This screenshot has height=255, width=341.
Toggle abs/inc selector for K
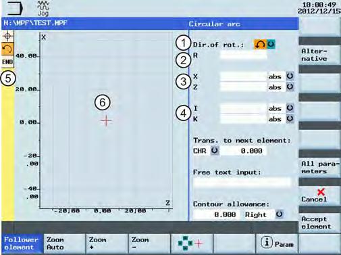290,118
